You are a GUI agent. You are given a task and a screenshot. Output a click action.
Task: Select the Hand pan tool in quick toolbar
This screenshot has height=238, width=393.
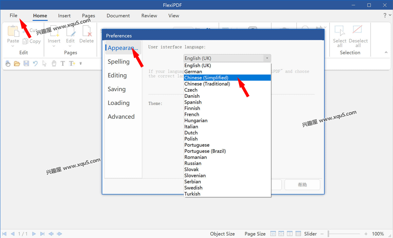pos(54,64)
